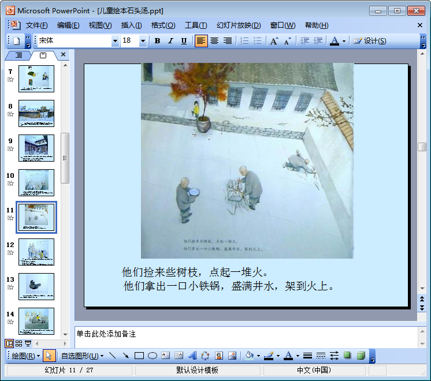Start slide show from current slide

(x=28, y=343)
